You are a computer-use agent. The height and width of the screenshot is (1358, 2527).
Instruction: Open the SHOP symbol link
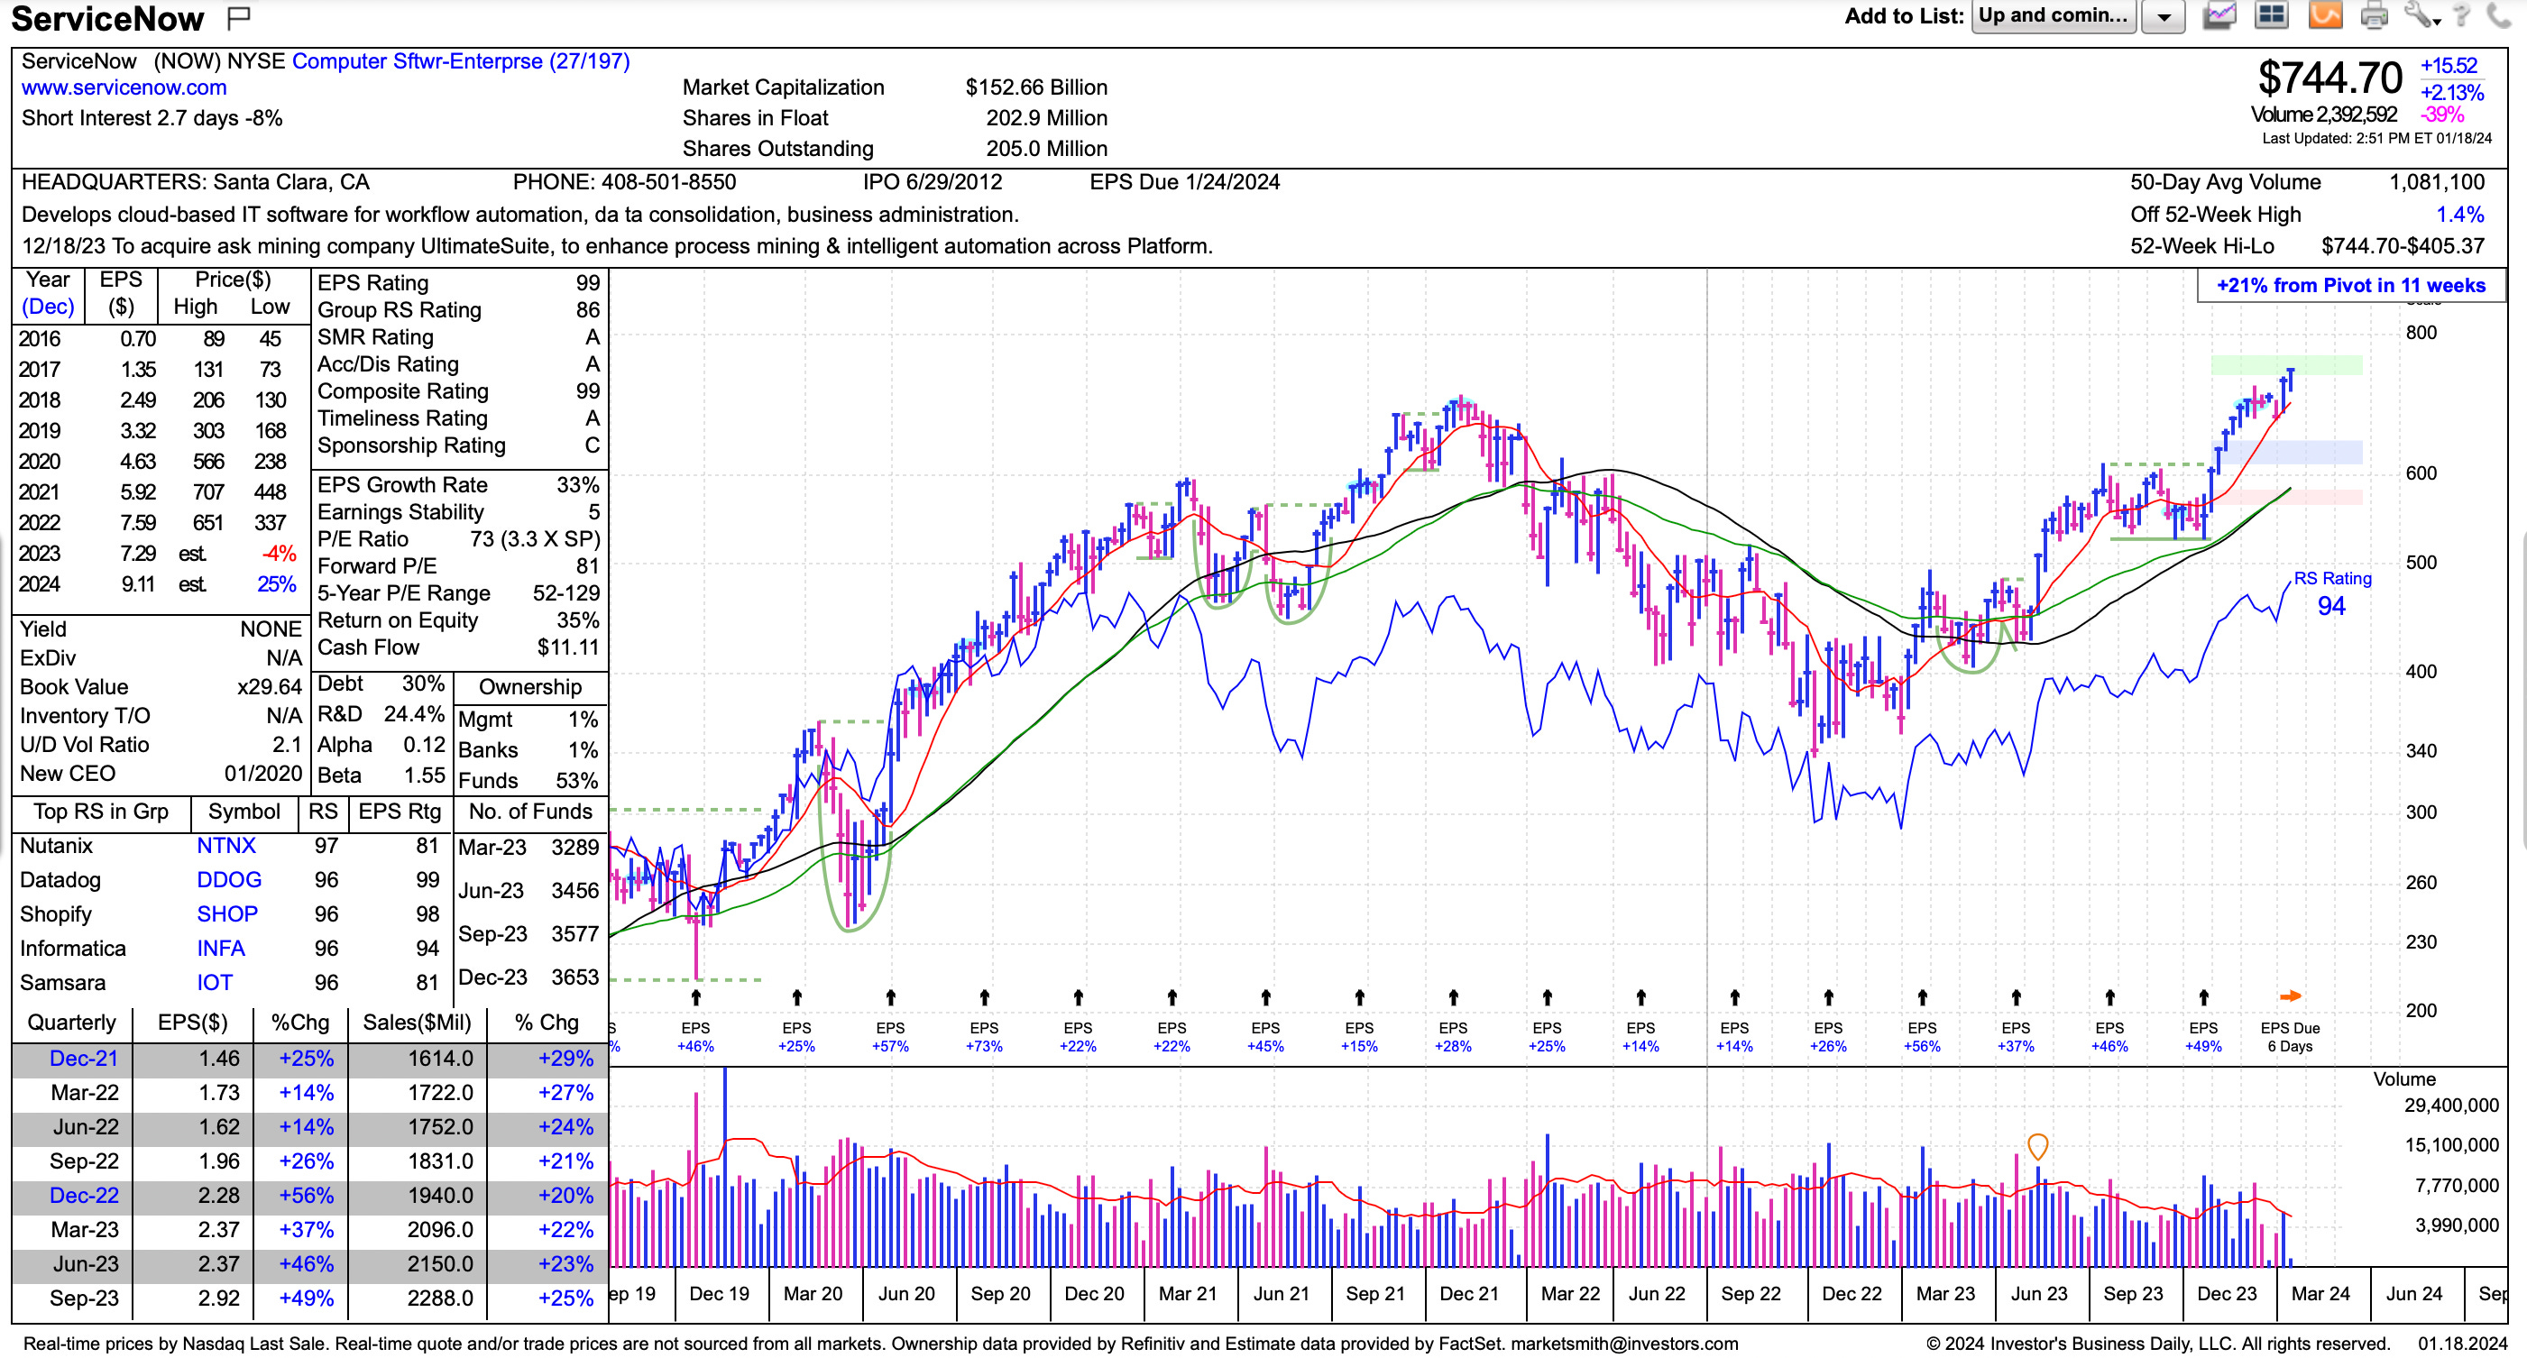click(x=226, y=913)
